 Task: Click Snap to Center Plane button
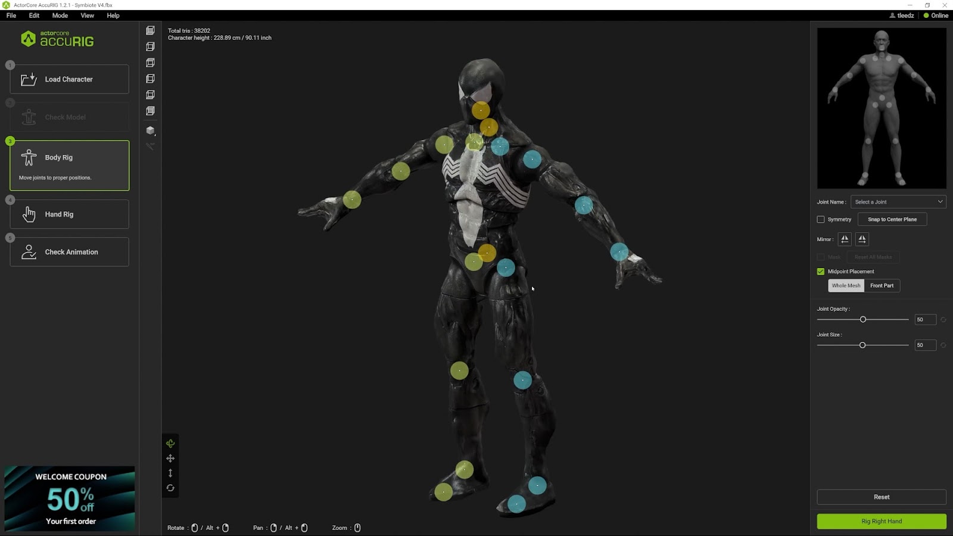[x=892, y=219]
